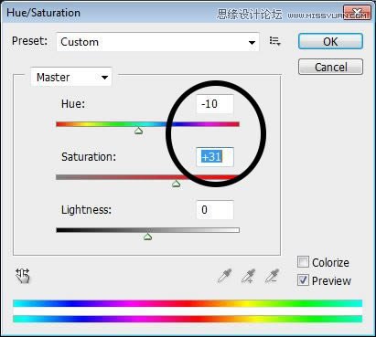Click the Preset: label
The image size is (376, 337).
(x=30, y=41)
